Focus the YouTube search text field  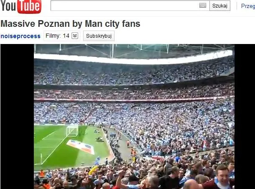tap(125, 6)
